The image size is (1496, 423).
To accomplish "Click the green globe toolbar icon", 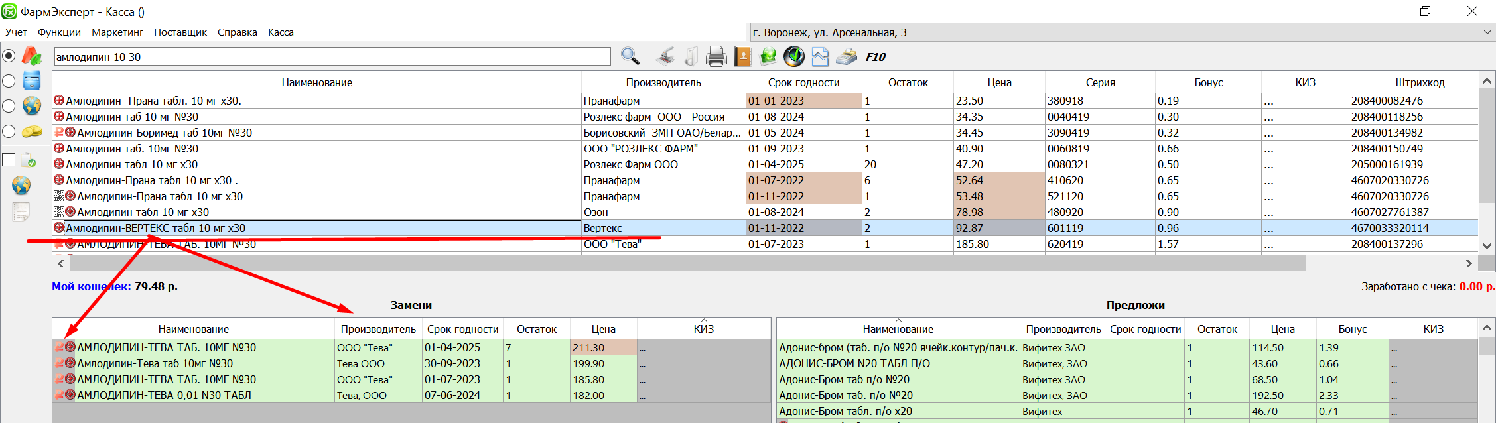I will 768,57.
